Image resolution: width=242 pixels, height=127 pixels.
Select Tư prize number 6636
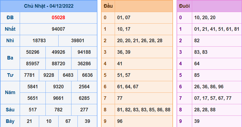[87, 75]
